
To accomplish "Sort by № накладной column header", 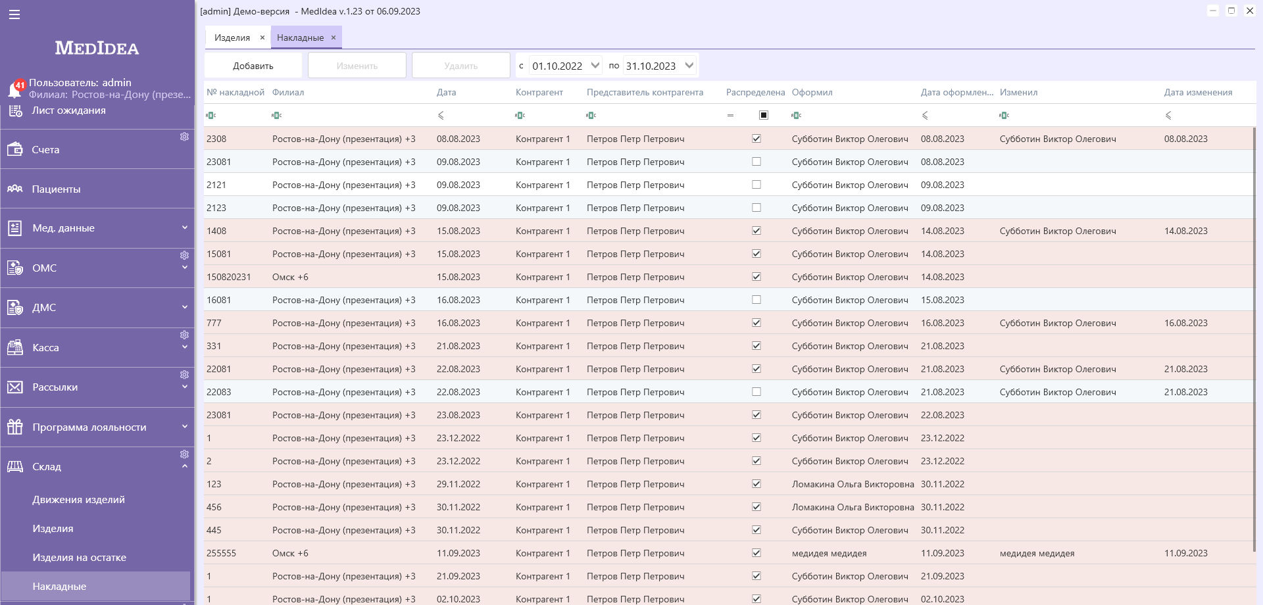I will pyautogui.click(x=235, y=92).
